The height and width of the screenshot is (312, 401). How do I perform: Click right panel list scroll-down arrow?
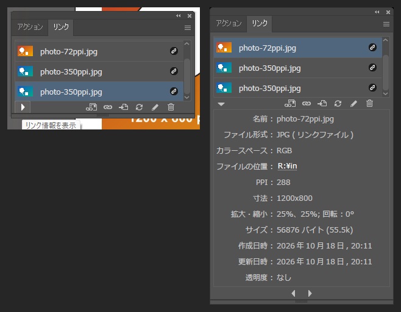click(x=386, y=94)
